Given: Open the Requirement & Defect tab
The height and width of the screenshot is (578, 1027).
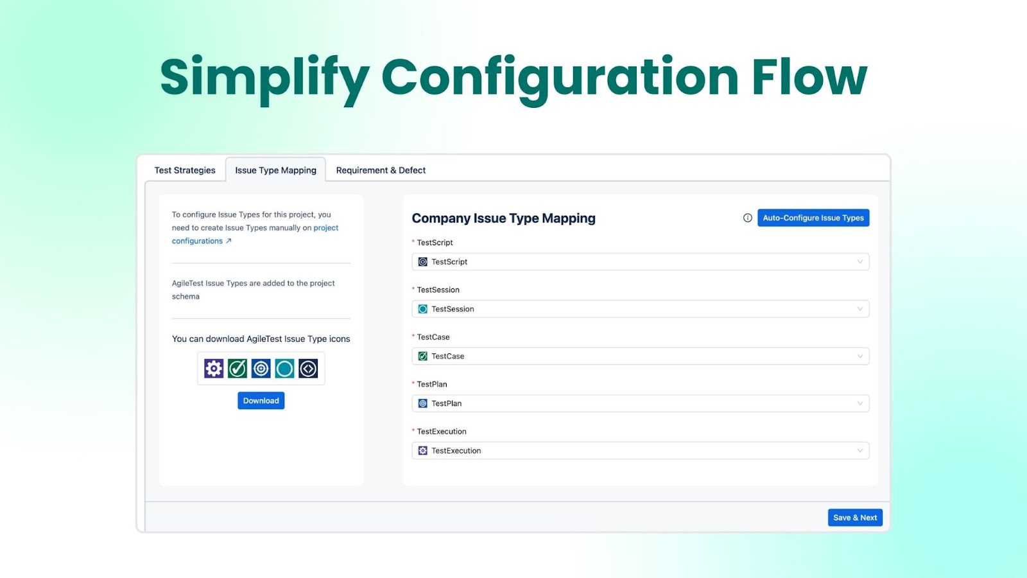Looking at the screenshot, I should coord(381,170).
